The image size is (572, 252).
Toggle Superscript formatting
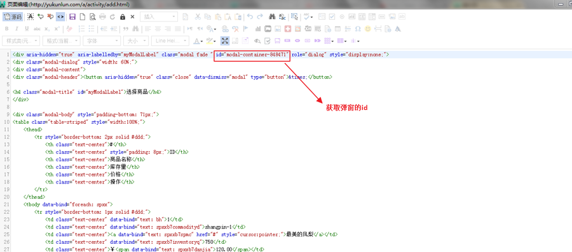click(x=57, y=29)
